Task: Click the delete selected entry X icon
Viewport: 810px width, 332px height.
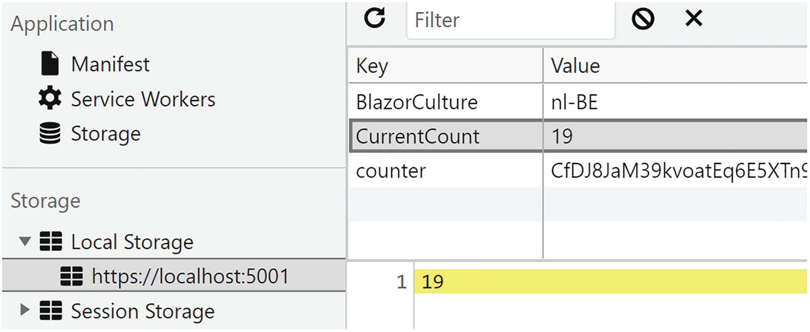Action: pyautogui.click(x=694, y=19)
